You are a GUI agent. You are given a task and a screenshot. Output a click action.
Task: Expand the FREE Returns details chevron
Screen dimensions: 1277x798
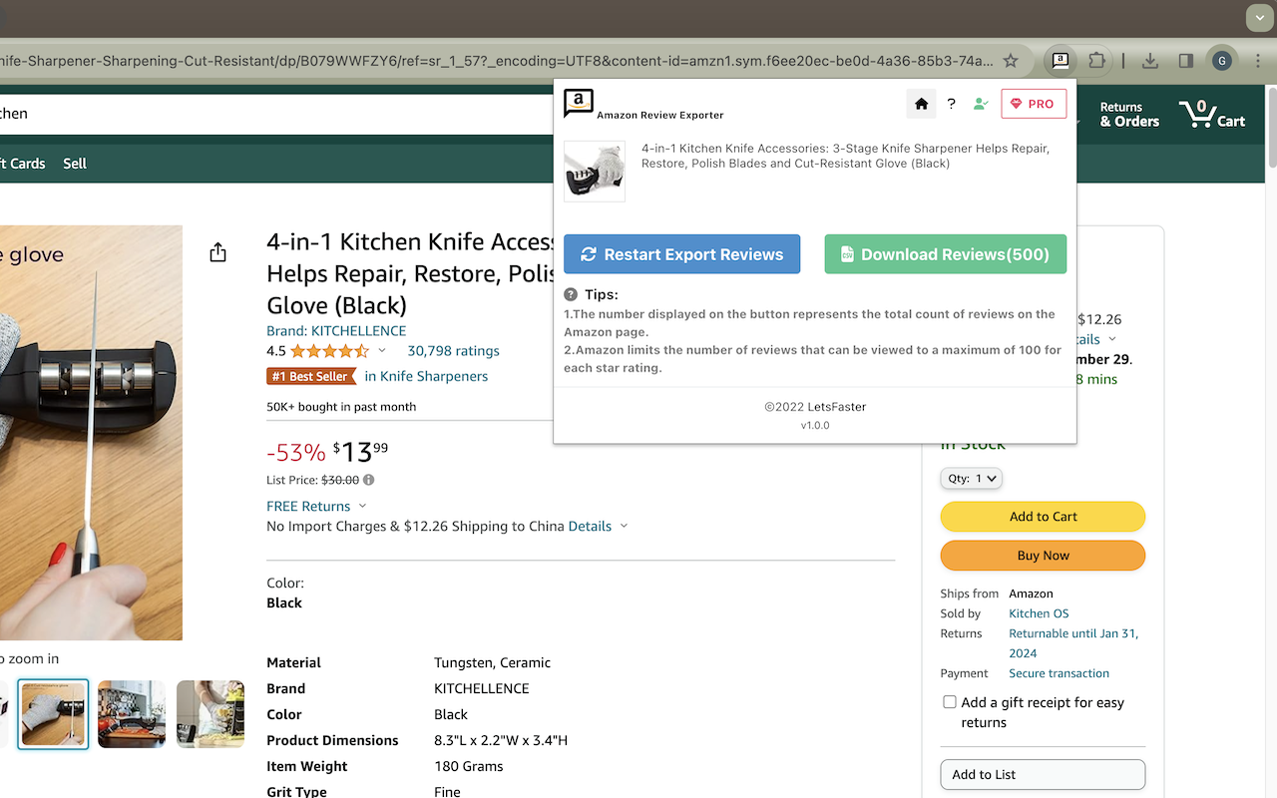362,506
